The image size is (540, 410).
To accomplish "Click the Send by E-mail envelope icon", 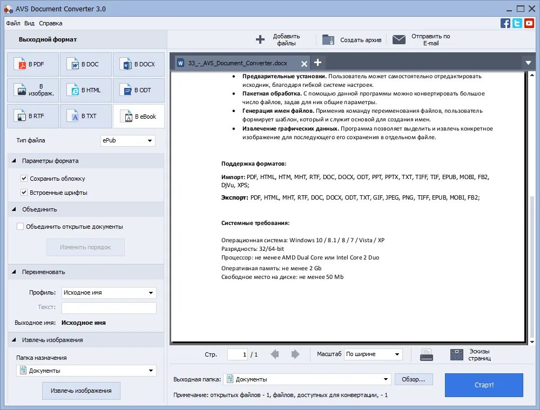I will pyautogui.click(x=399, y=39).
